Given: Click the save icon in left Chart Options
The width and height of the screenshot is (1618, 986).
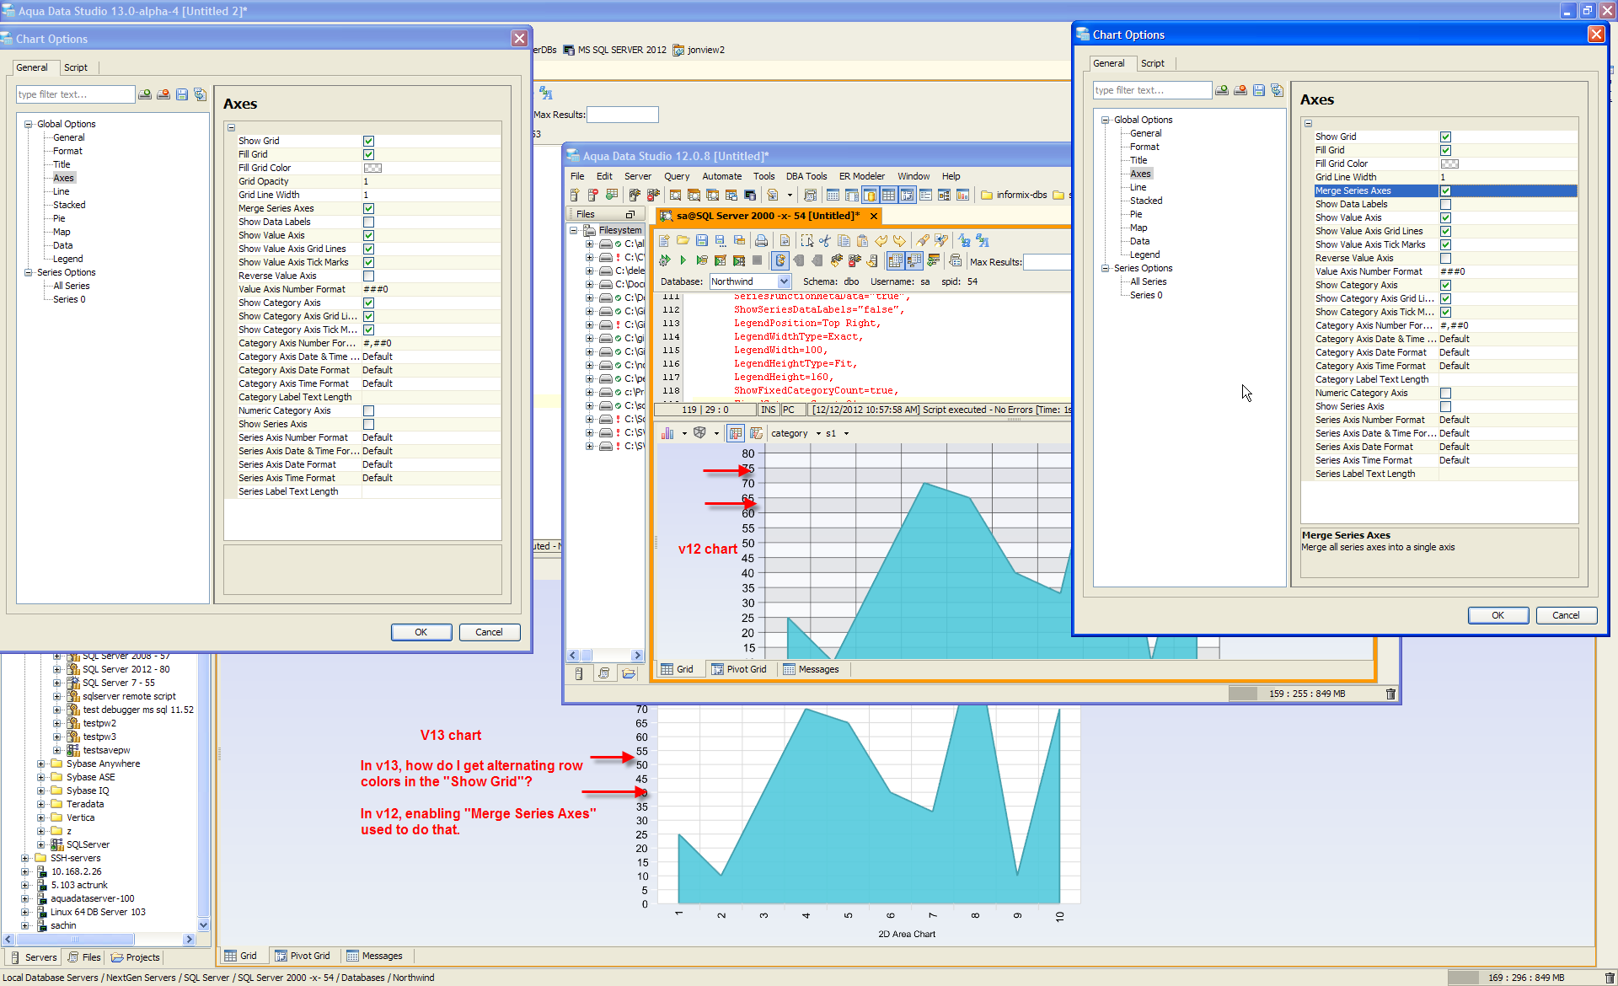Looking at the screenshot, I should [182, 94].
